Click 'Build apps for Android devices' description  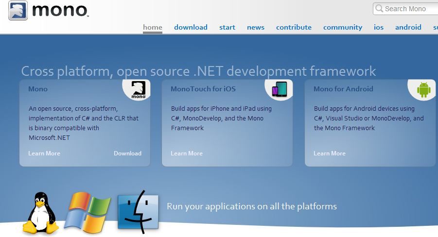tap(368, 118)
